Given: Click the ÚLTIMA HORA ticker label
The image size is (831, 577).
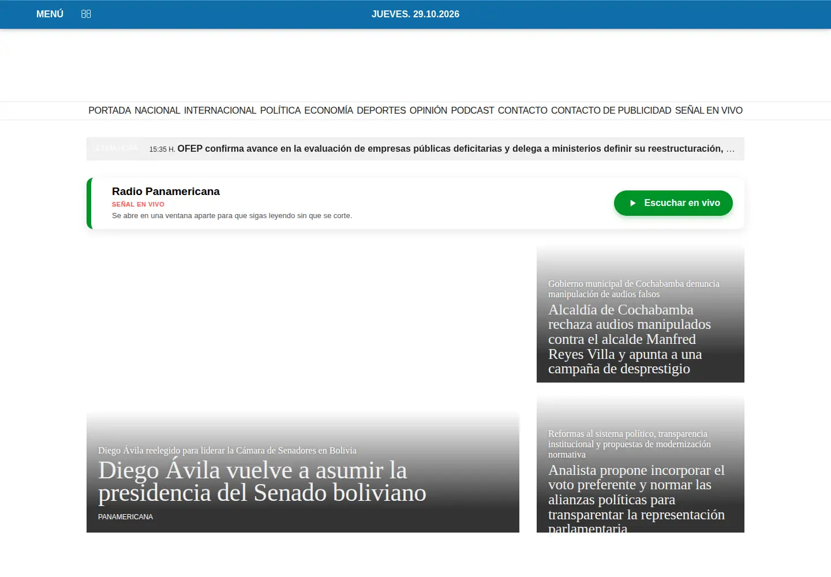Looking at the screenshot, I should (115, 149).
